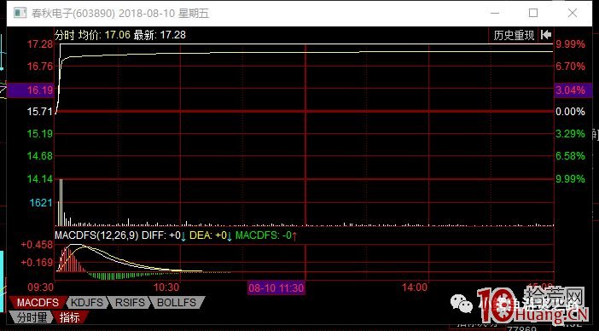Open the 历史重现 replay button
Image resolution: width=599 pixels, height=331 pixels.
[514, 35]
